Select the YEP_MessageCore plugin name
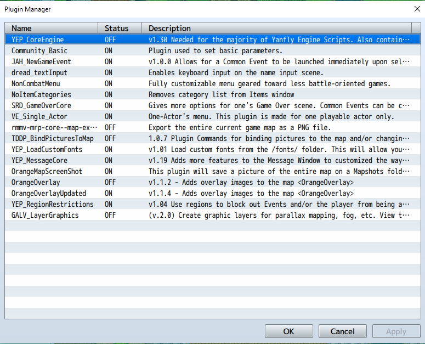 39,161
